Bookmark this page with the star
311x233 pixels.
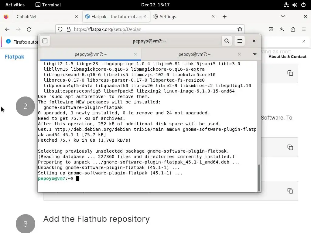click(240, 29)
